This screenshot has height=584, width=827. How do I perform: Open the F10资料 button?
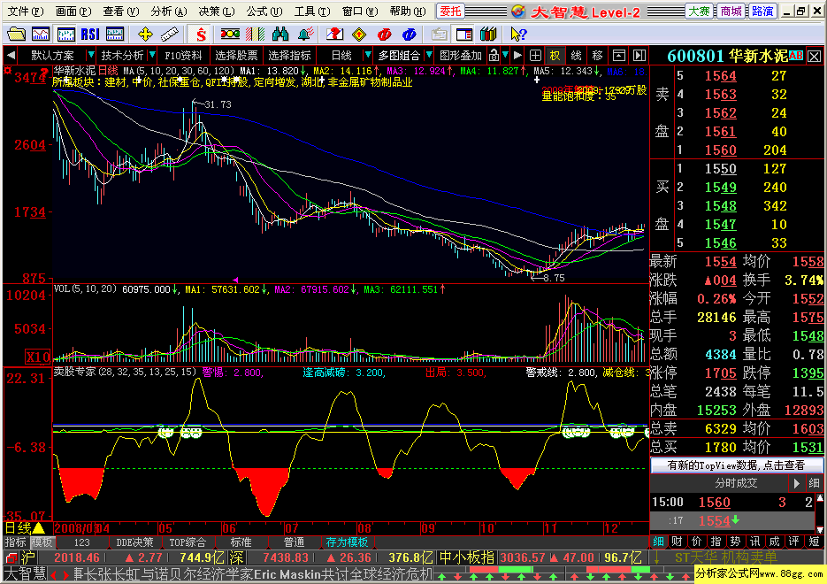tap(183, 55)
